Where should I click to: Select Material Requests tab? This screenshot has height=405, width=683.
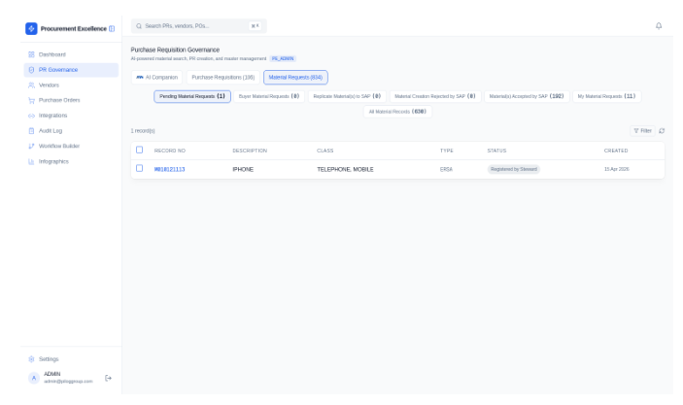pos(295,77)
